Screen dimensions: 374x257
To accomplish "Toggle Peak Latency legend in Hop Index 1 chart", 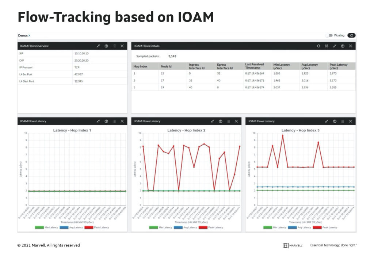I will coord(96,227).
